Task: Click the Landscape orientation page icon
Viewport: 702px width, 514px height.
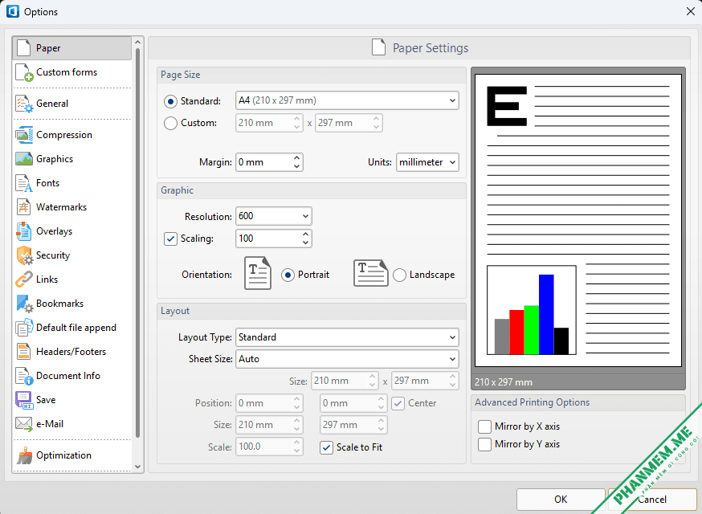Action: [x=371, y=273]
